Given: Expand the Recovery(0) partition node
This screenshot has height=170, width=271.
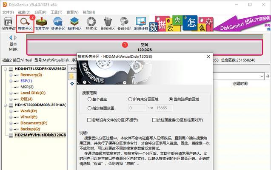Looking at the screenshot, I should pos(11,75).
